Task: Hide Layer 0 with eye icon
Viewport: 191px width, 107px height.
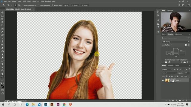Action: (x=163, y=80)
